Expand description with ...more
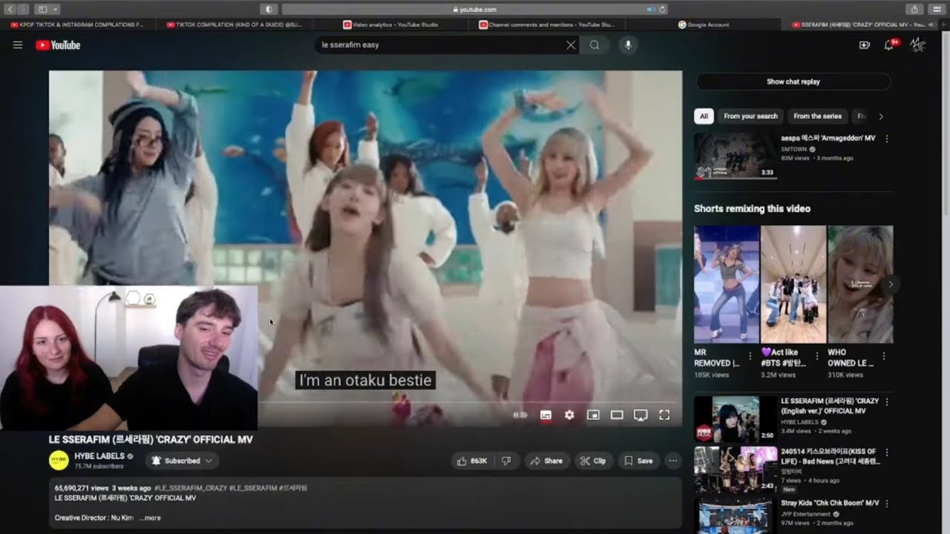This screenshot has height=534, width=950. 150,518
